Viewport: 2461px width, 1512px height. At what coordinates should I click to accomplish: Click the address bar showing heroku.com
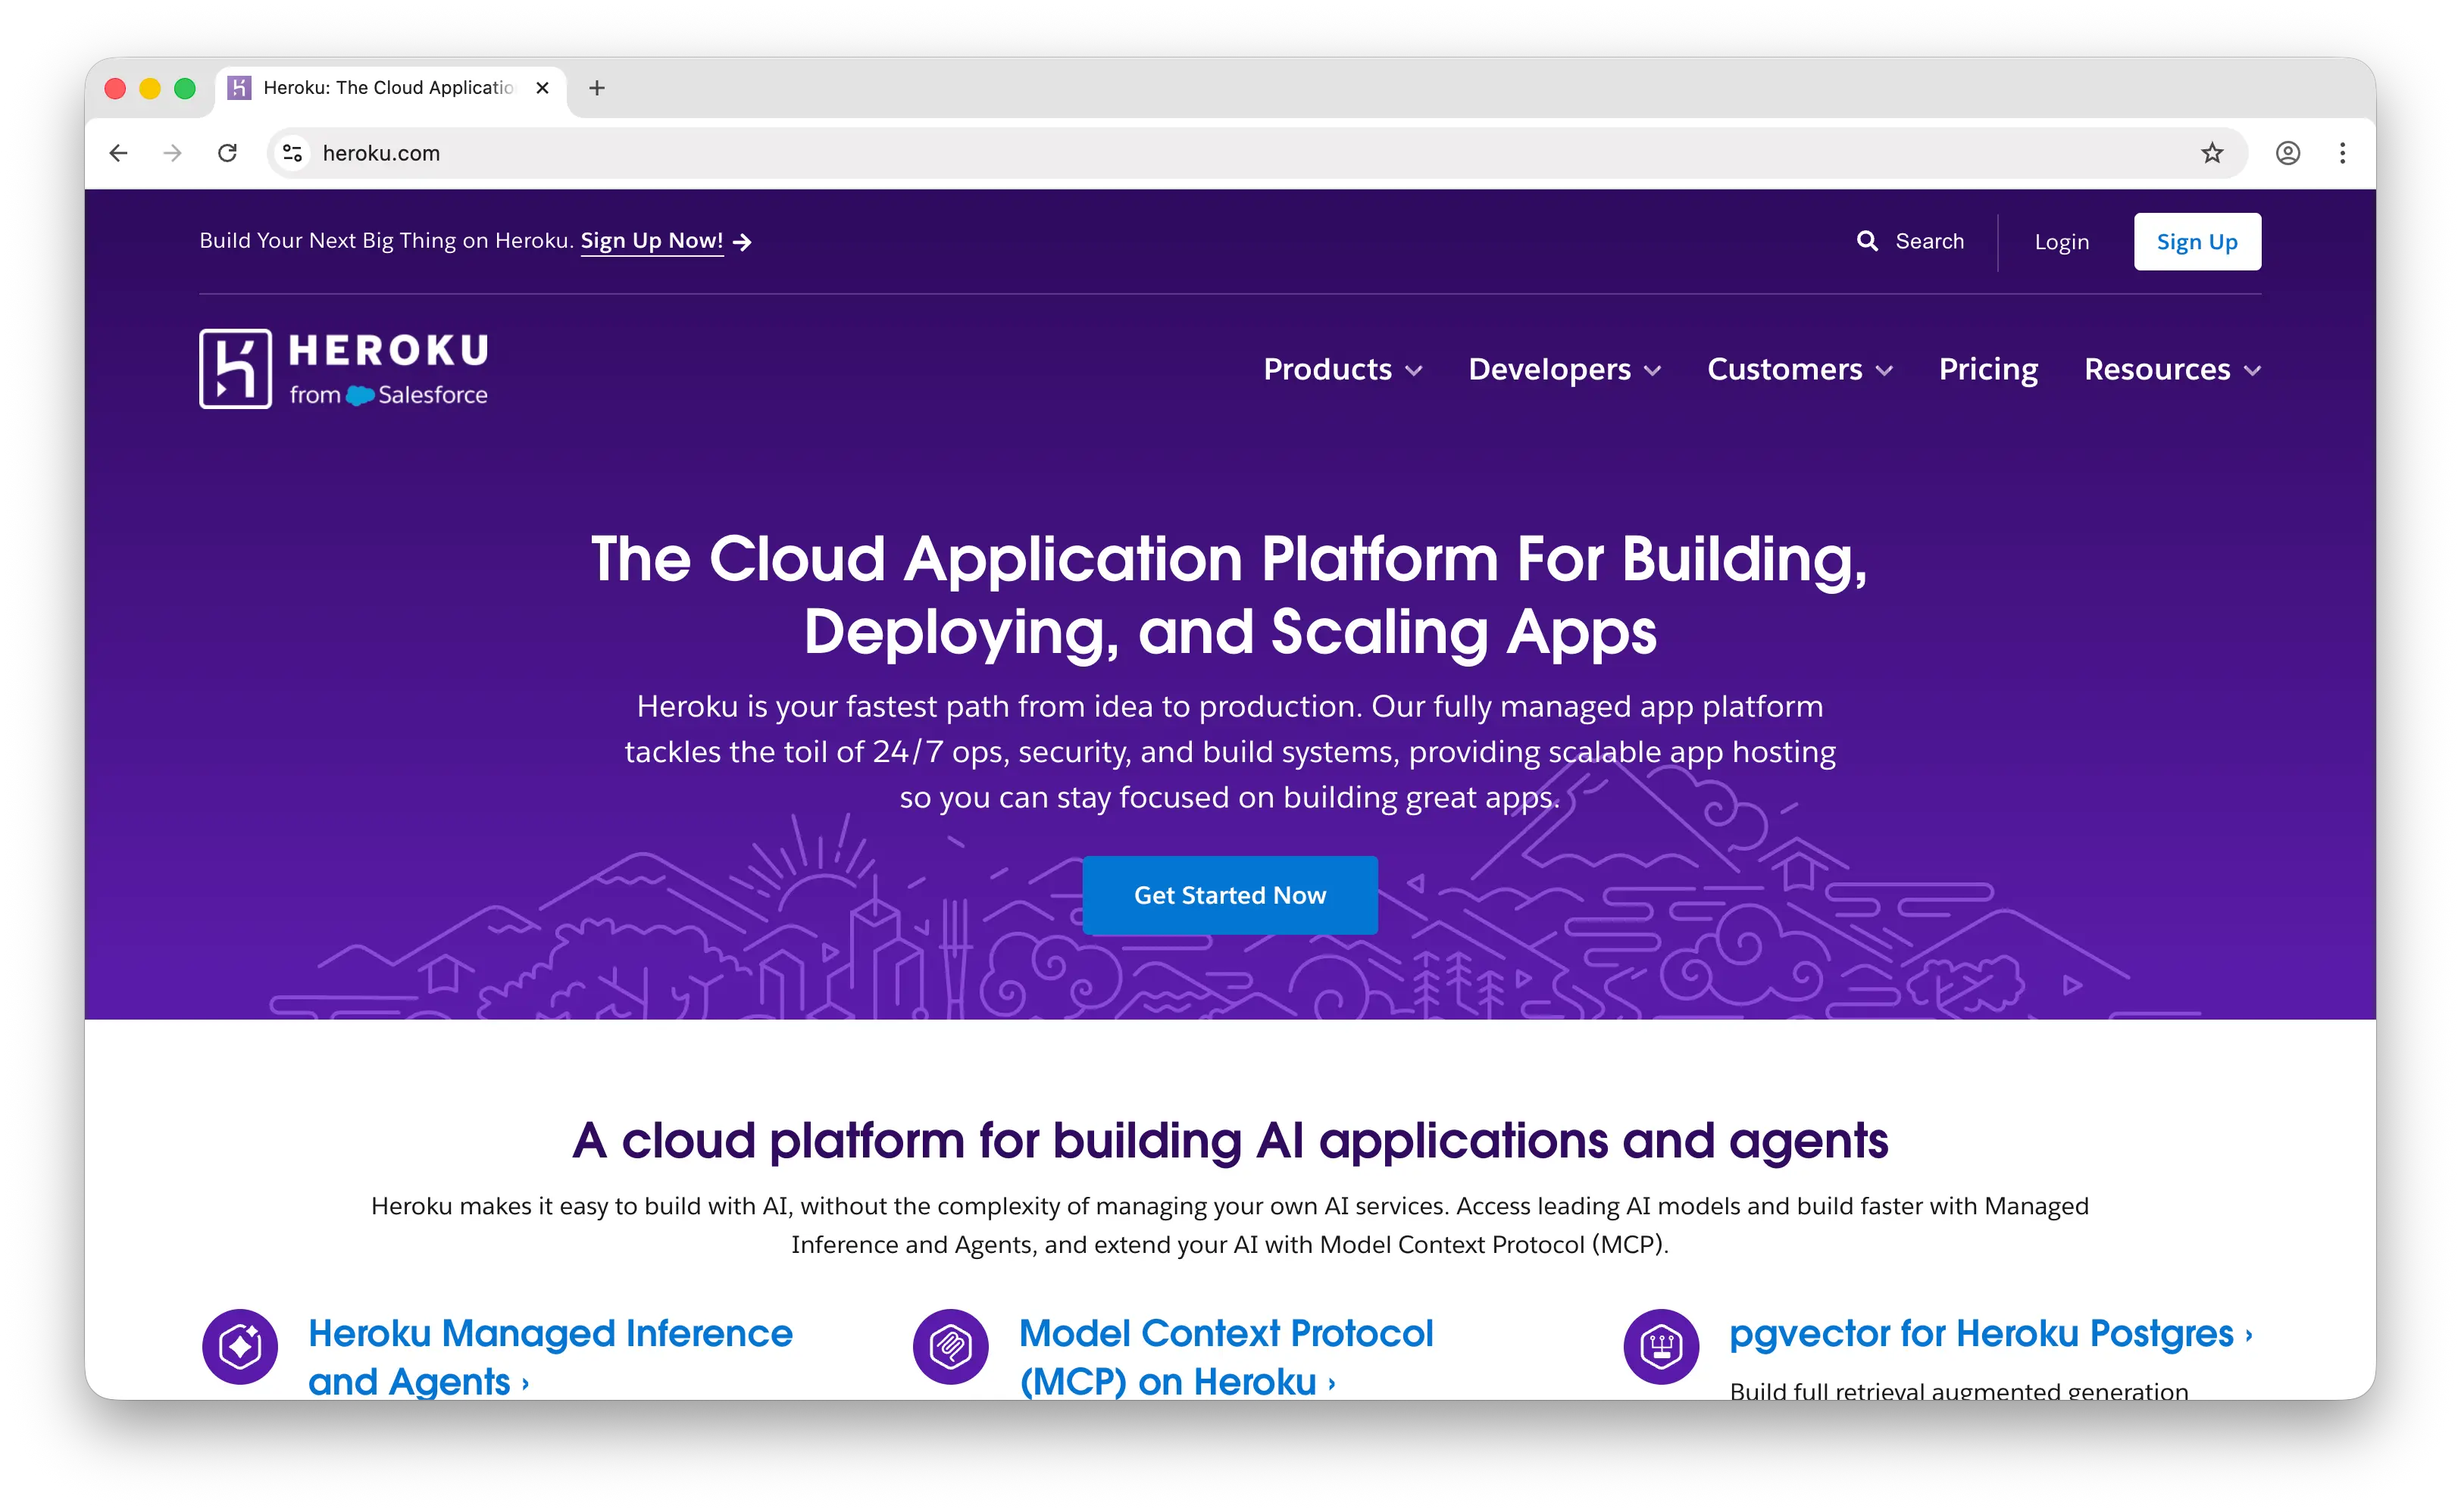[x=380, y=152]
